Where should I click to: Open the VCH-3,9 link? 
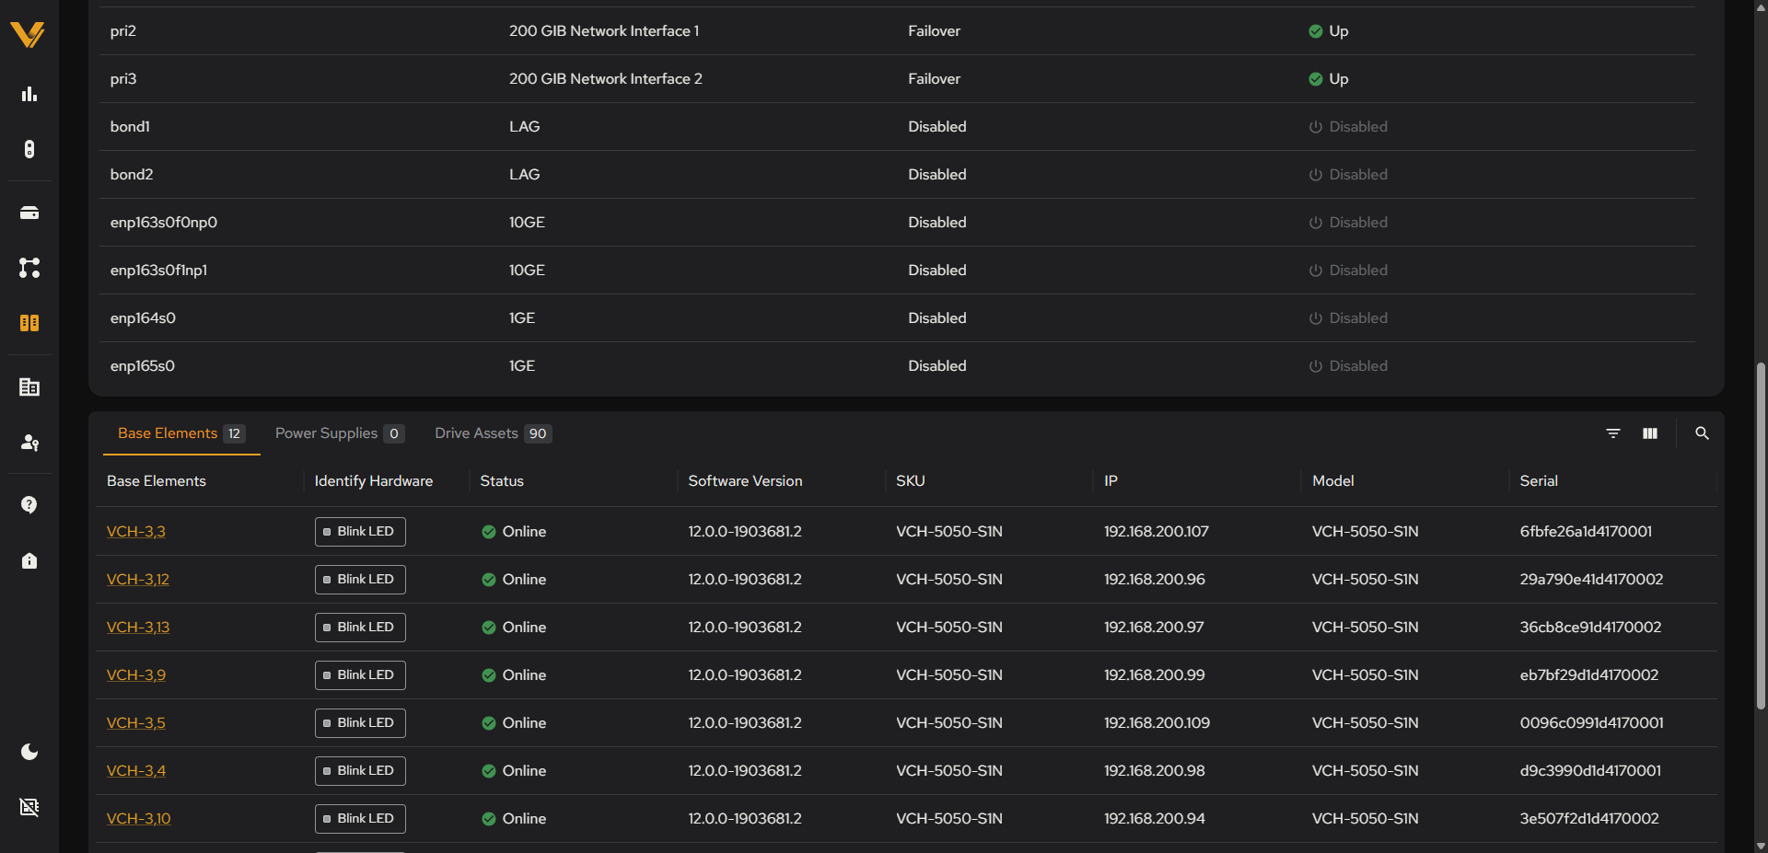coord(136,674)
